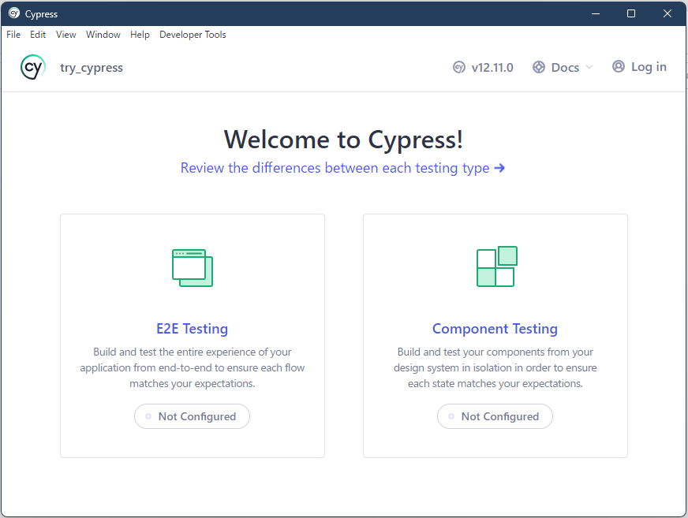688x518 pixels.
Task: Open the v12.11.0 version link
Action: [483, 67]
